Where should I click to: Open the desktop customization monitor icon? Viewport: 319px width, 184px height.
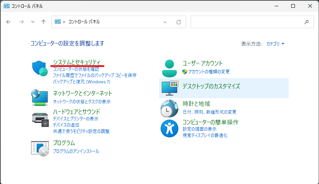(170, 88)
